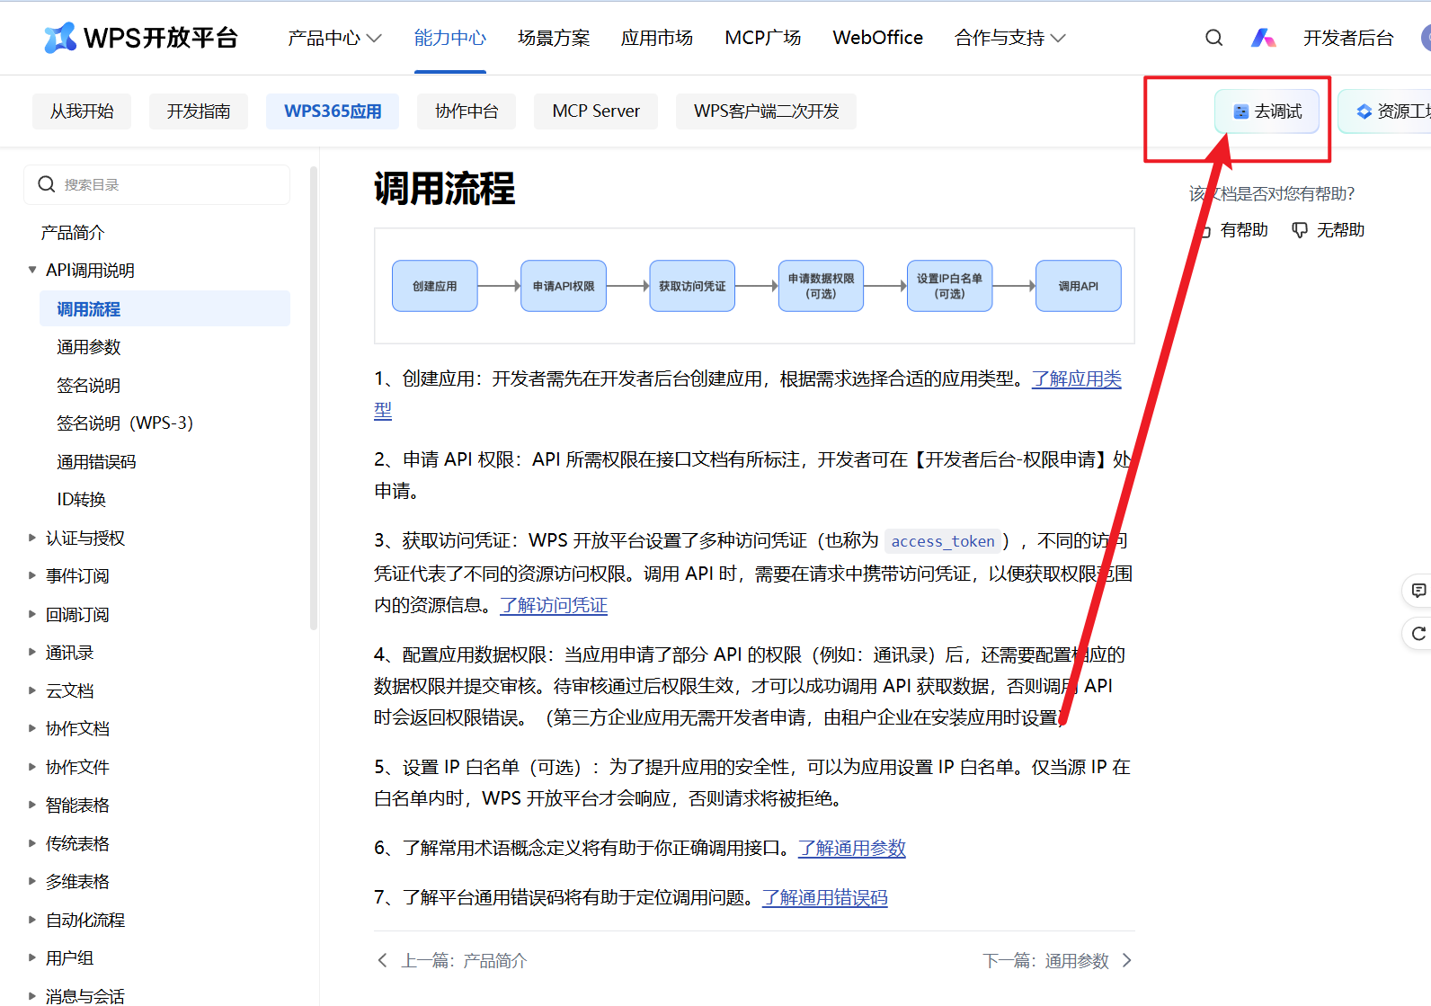Select 调用流程 in the sidebar
This screenshot has width=1431, height=1006.
165,309
